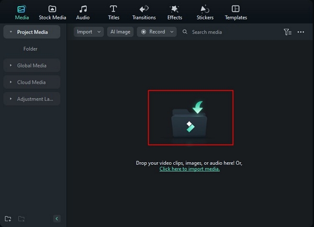
Task: Click the filter and sort icon
Action: click(x=287, y=32)
